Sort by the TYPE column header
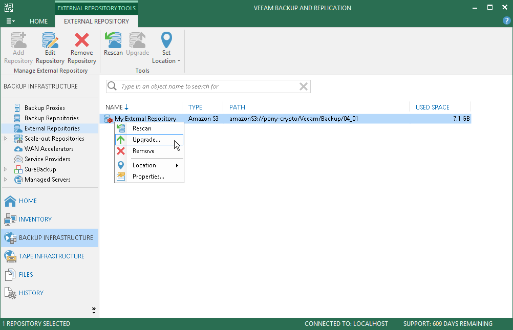This screenshot has width=513, height=330. [203, 107]
